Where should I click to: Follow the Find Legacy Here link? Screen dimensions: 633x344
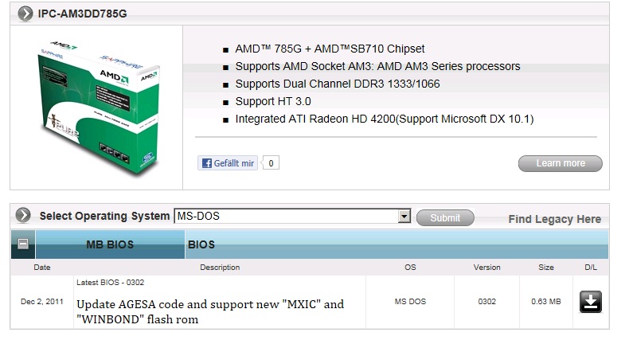pyautogui.click(x=554, y=219)
